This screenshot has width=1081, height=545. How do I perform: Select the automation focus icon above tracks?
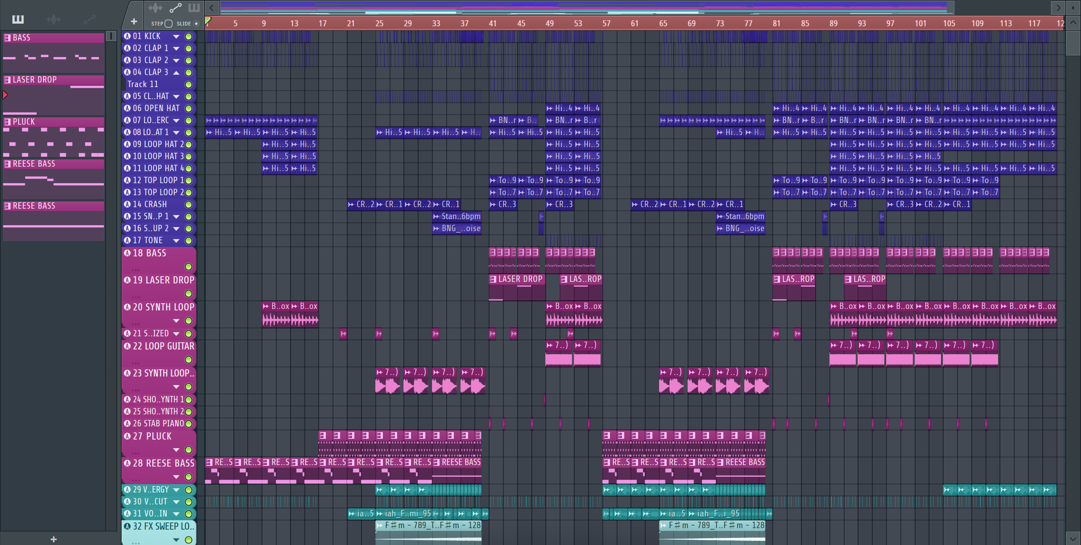coord(175,8)
